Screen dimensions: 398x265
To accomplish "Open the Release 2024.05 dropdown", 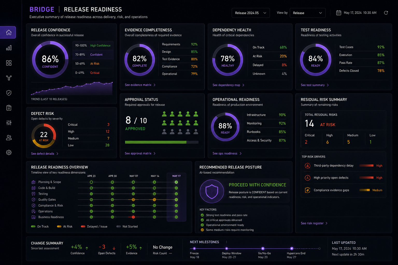I will (x=251, y=13).
